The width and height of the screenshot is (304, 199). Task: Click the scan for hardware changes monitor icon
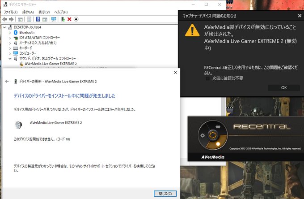[x=54, y=19]
